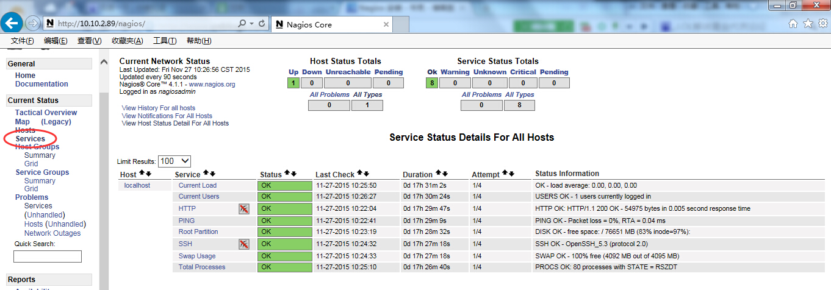Sort Last Check column descending with down arrow
This screenshot has height=290, width=831.
click(366, 174)
